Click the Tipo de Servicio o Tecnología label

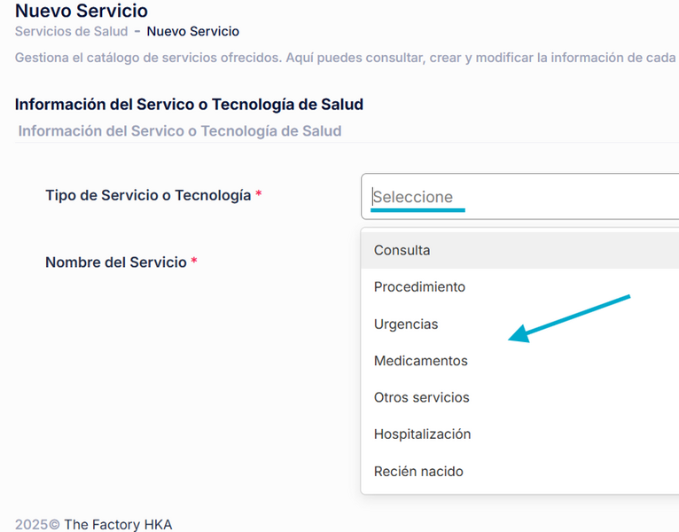pyautogui.click(x=148, y=195)
